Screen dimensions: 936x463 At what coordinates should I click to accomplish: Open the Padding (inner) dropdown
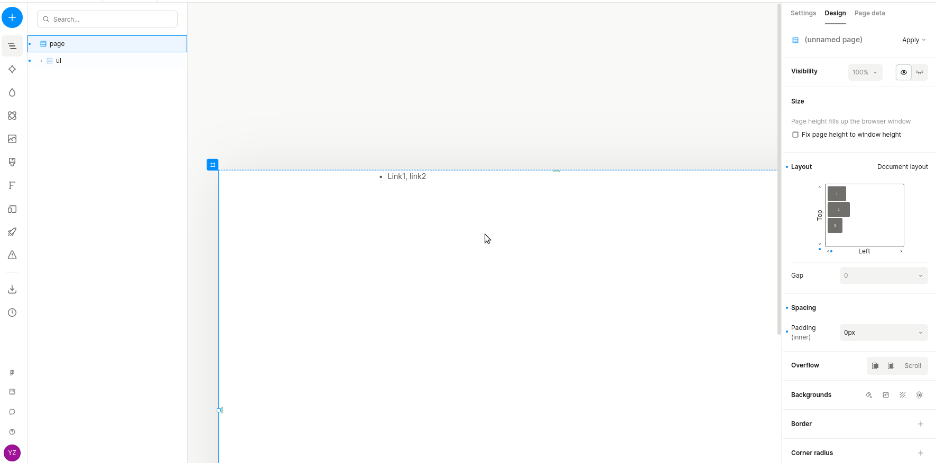pyautogui.click(x=883, y=333)
